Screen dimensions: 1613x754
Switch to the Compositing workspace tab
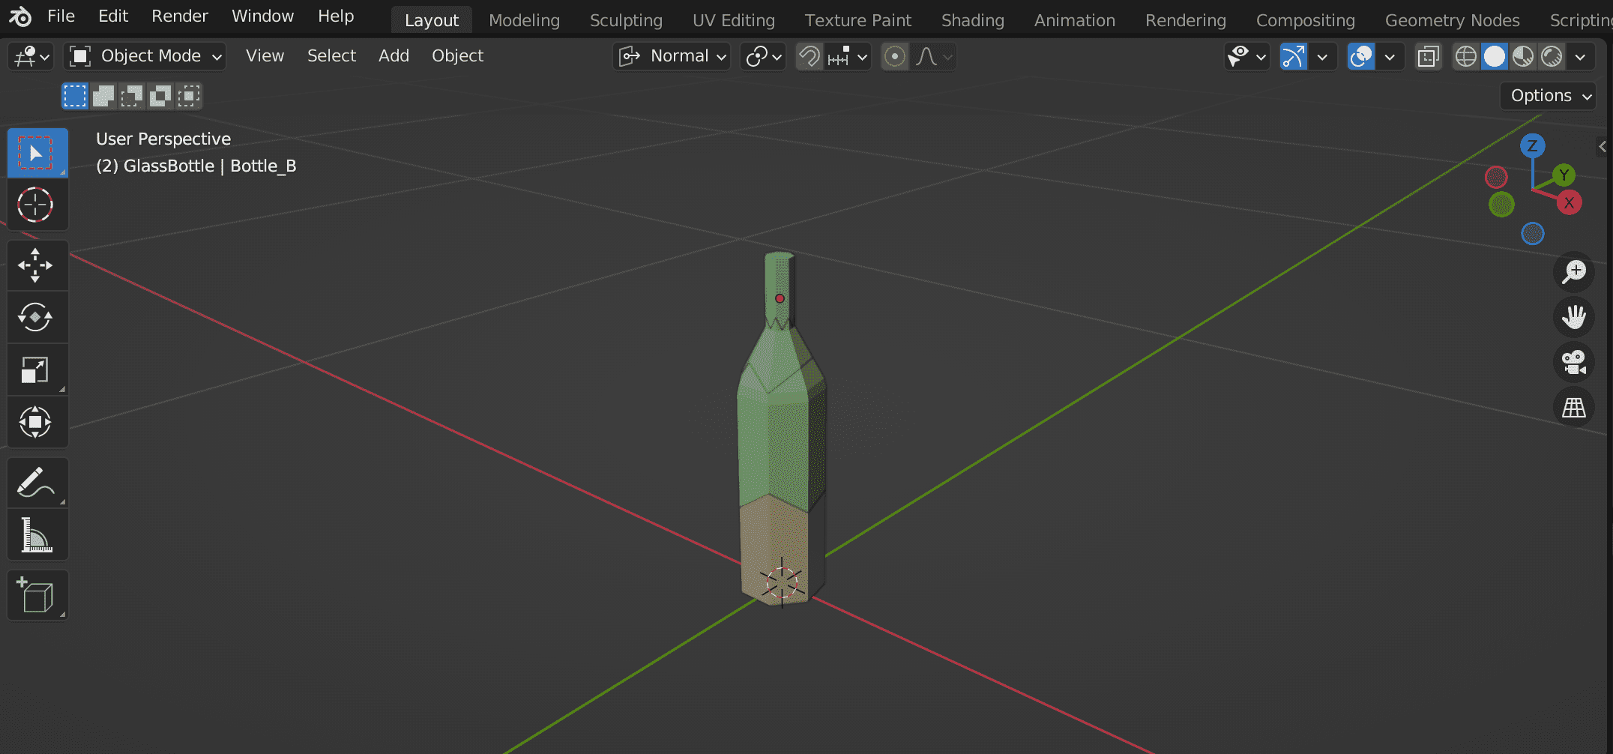(x=1306, y=20)
